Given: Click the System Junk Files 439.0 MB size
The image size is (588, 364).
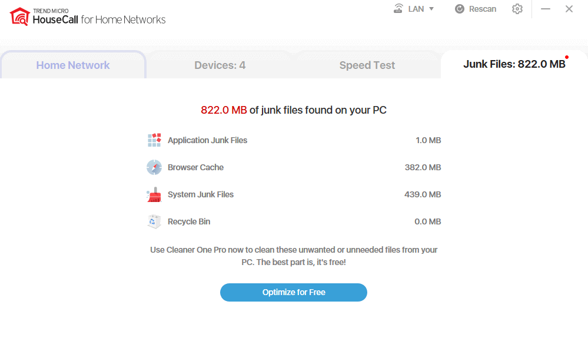Looking at the screenshot, I should pos(423,194).
